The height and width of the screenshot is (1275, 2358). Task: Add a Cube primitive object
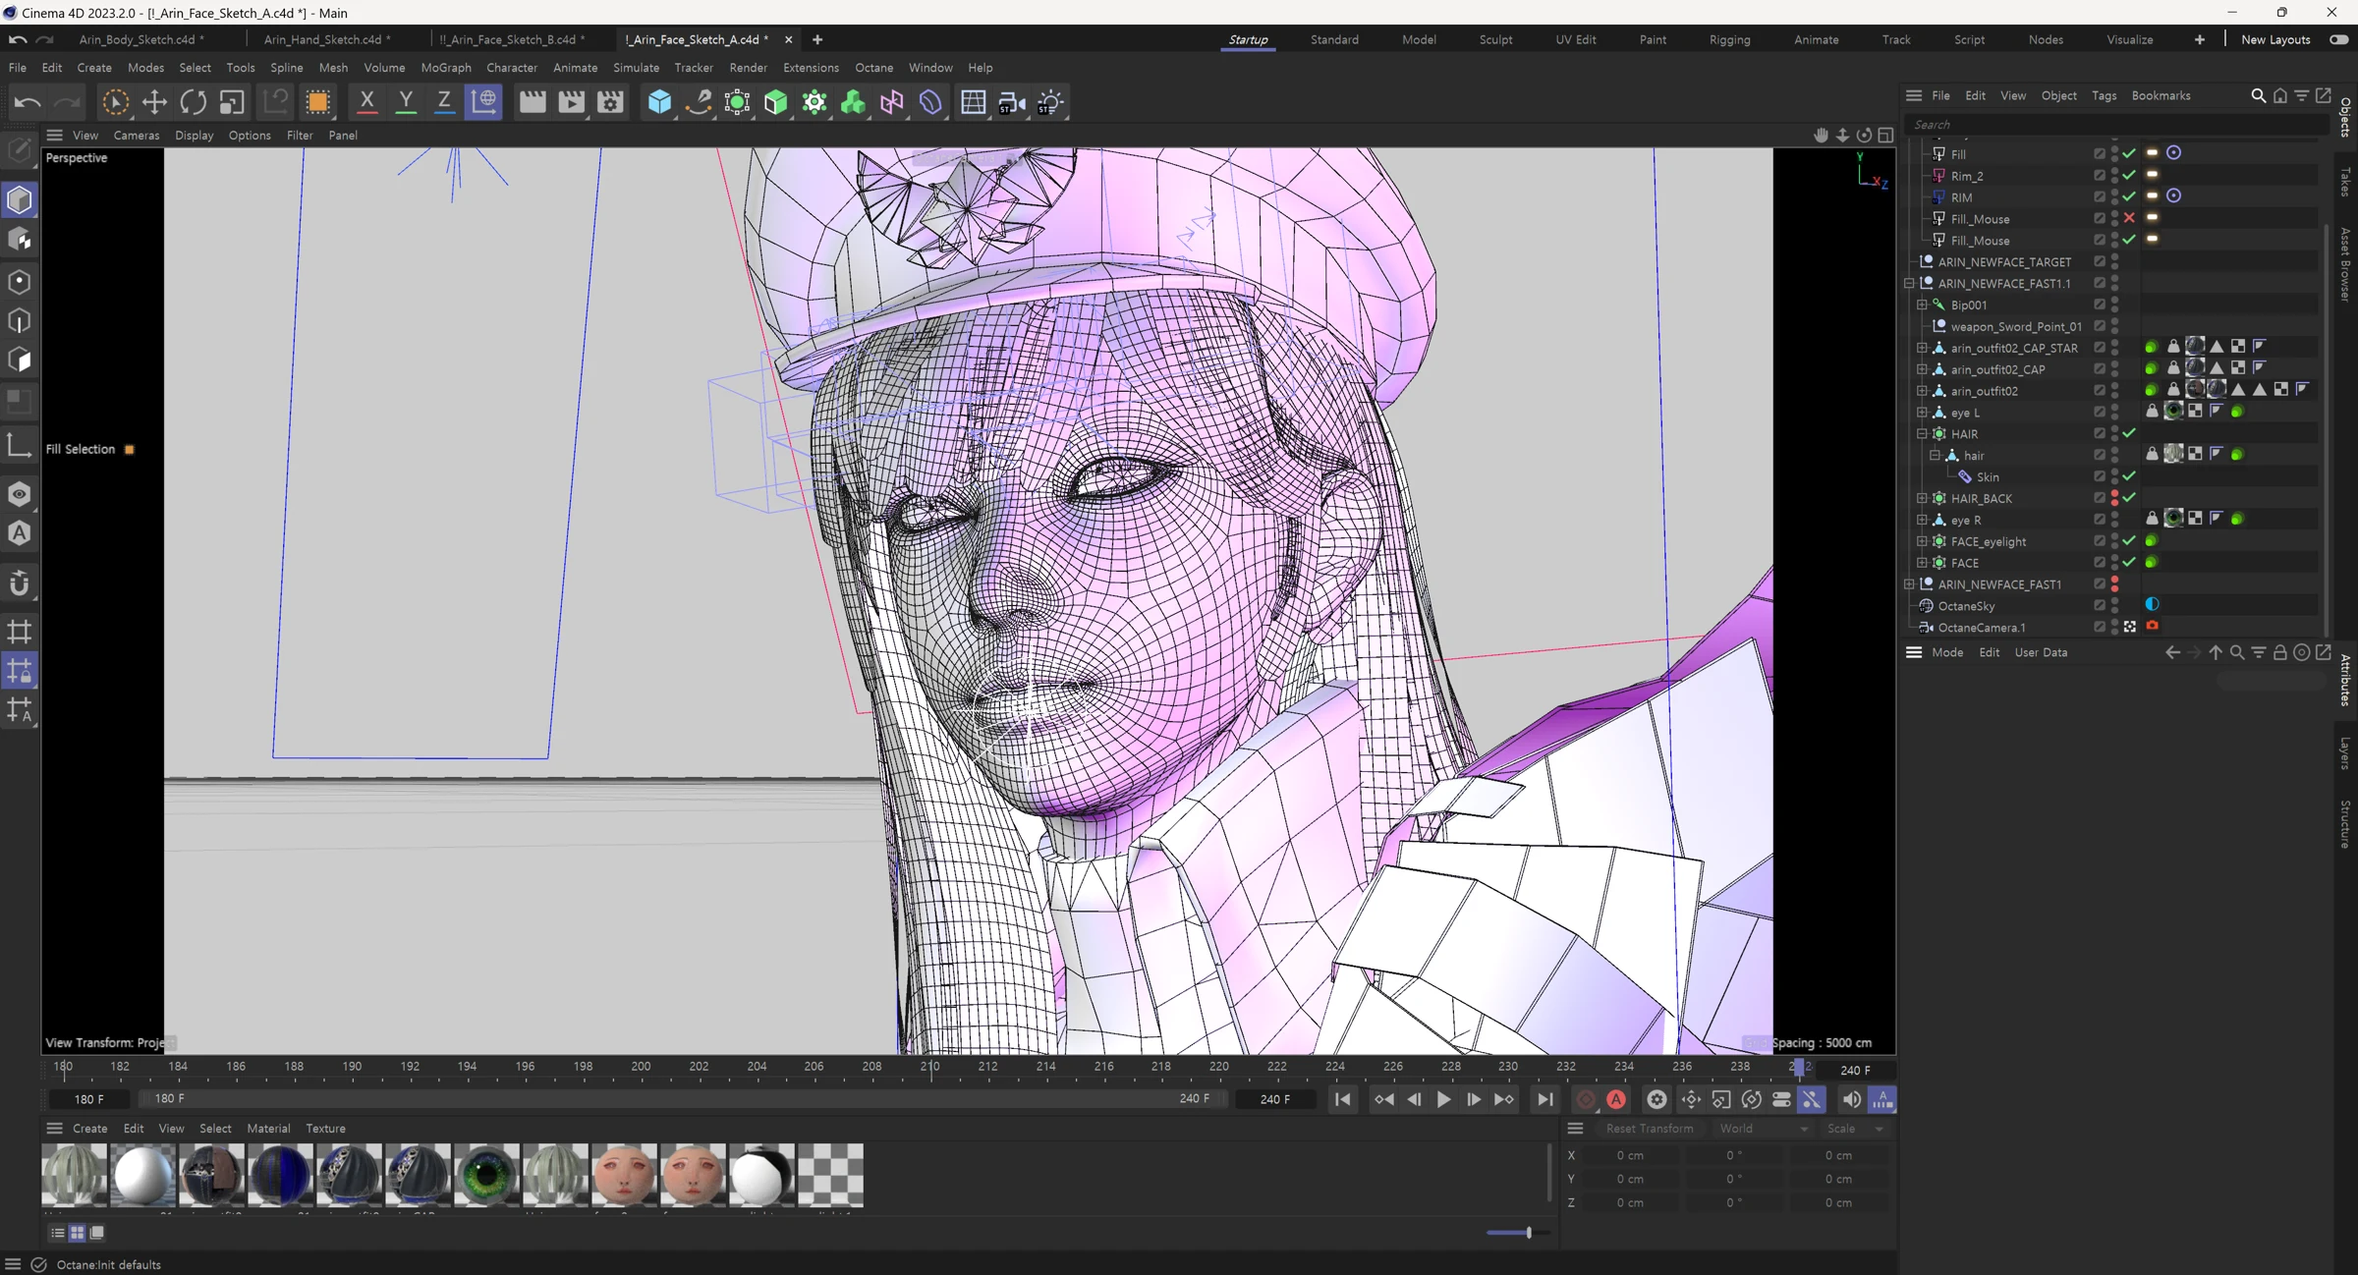click(659, 102)
